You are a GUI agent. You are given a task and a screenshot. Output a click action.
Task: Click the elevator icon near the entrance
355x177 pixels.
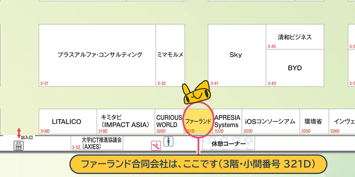18,146
